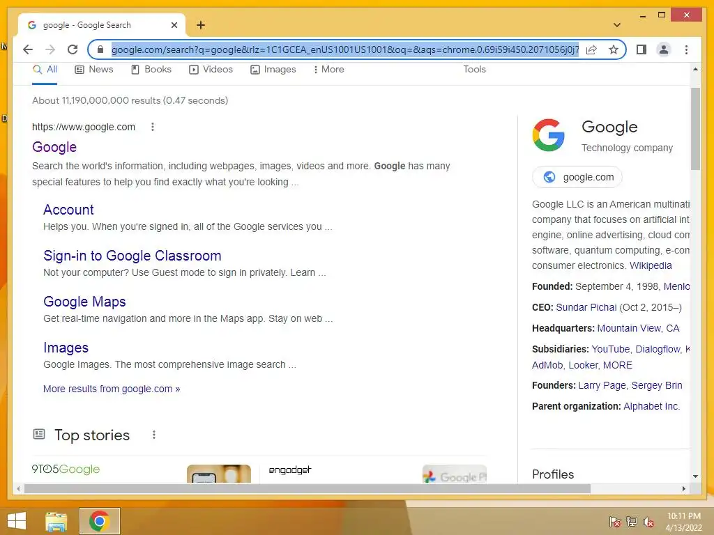Image resolution: width=714 pixels, height=535 pixels.
Task: Open the Chrome side panel
Action: (641, 49)
